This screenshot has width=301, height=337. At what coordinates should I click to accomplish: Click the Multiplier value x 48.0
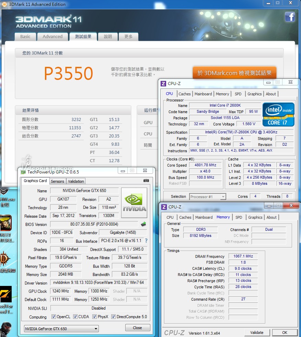coord(206,171)
